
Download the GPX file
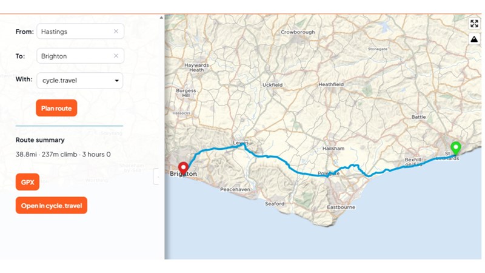pyautogui.click(x=27, y=182)
